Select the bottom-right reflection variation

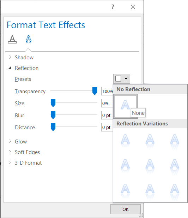(x=175, y=191)
